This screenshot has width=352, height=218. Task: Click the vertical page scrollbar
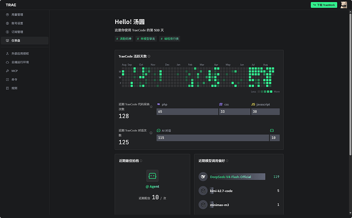(x=350, y=84)
